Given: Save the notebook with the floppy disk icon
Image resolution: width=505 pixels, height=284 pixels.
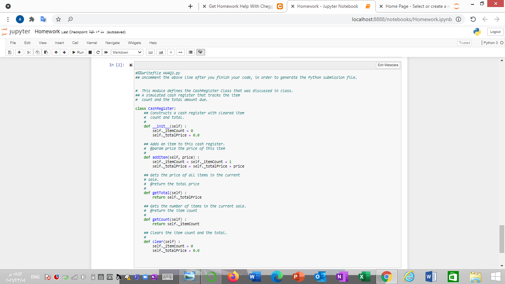Looking at the screenshot, I should pyautogui.click(x=10, y=53).
